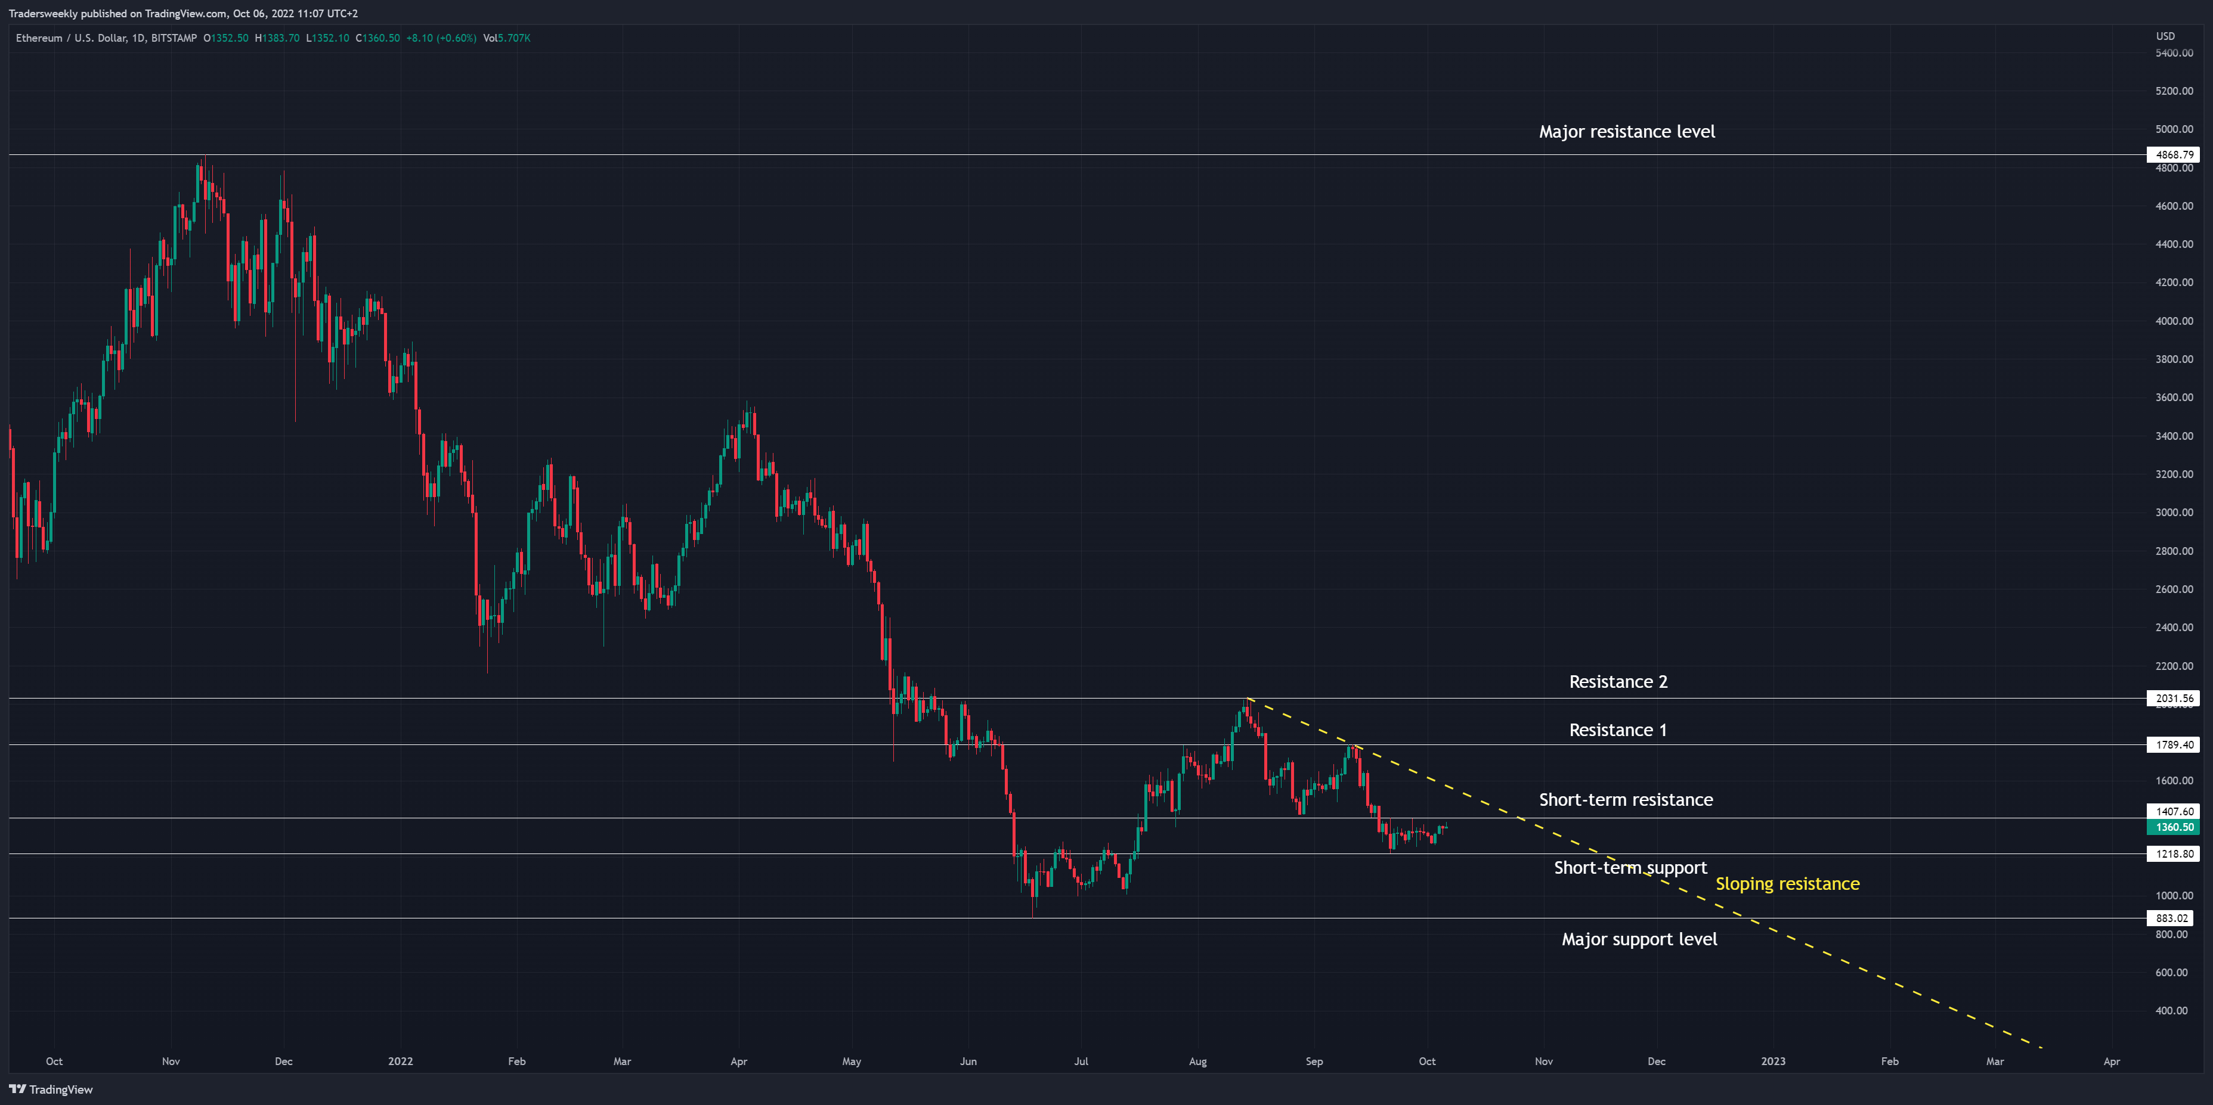
Task: Click the TradingView logo at bottom left
Action: [x=51, y=1089]
